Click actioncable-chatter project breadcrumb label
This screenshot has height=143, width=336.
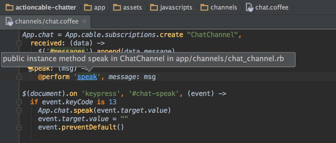46,7
